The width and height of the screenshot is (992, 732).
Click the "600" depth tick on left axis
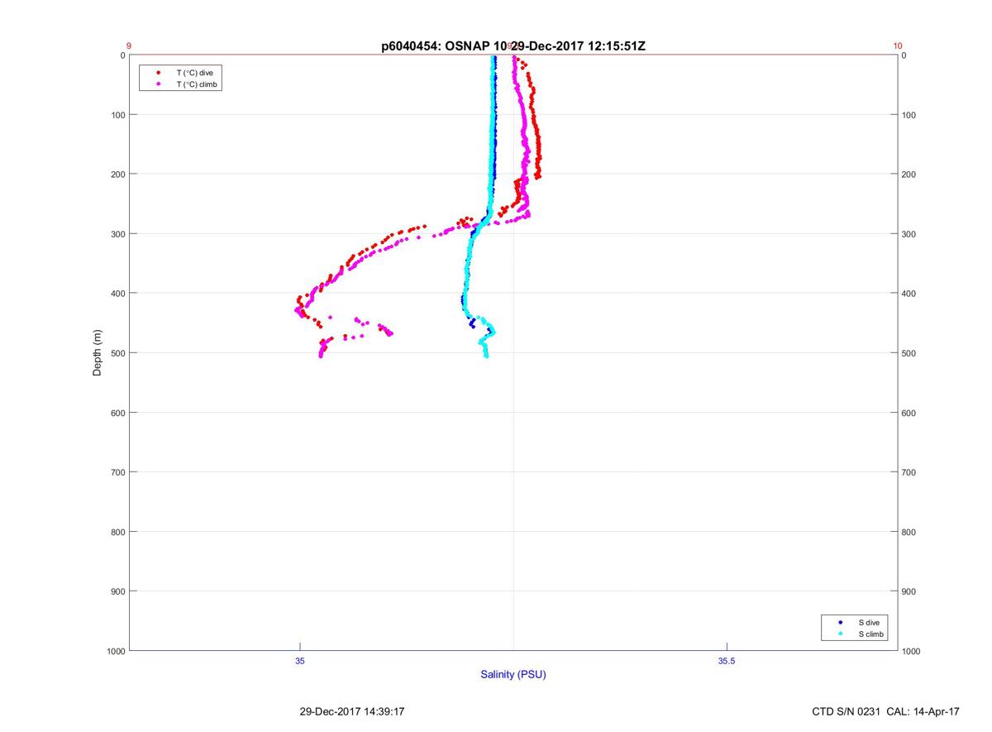pyautogui.click(x=118, y=413)
